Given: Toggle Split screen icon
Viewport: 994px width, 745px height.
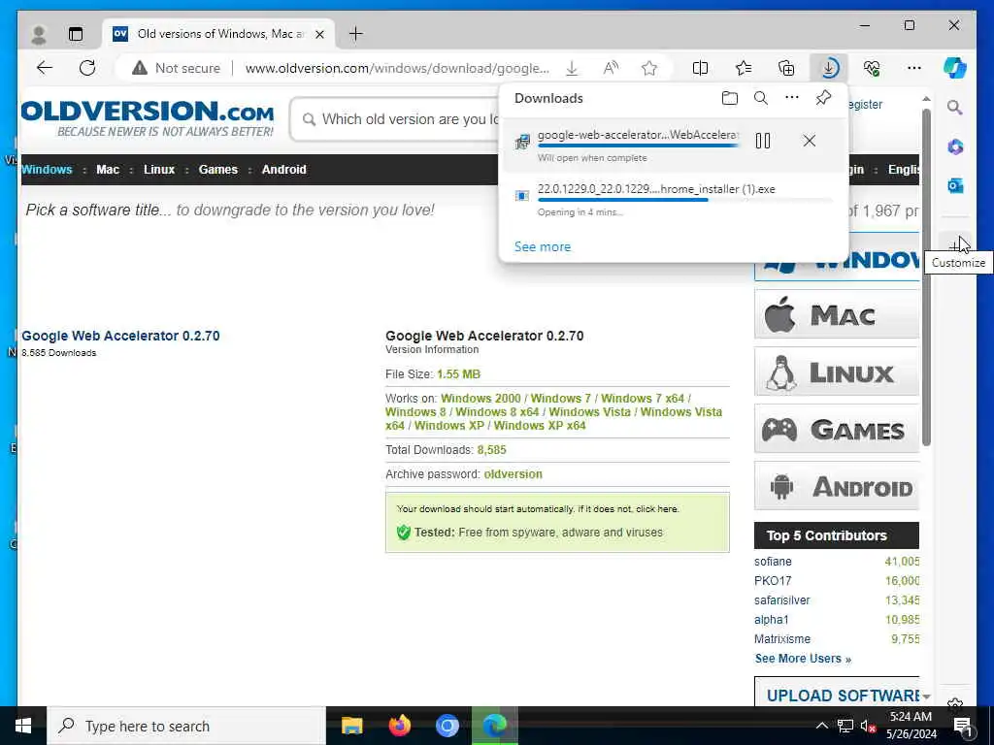Looking at the screenshot, I should pos(701,68).
